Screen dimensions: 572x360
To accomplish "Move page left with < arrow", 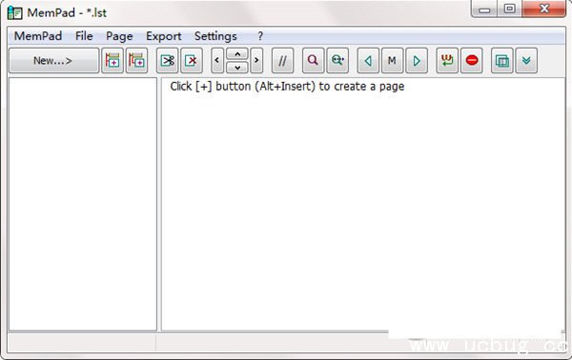I will 217,61.
